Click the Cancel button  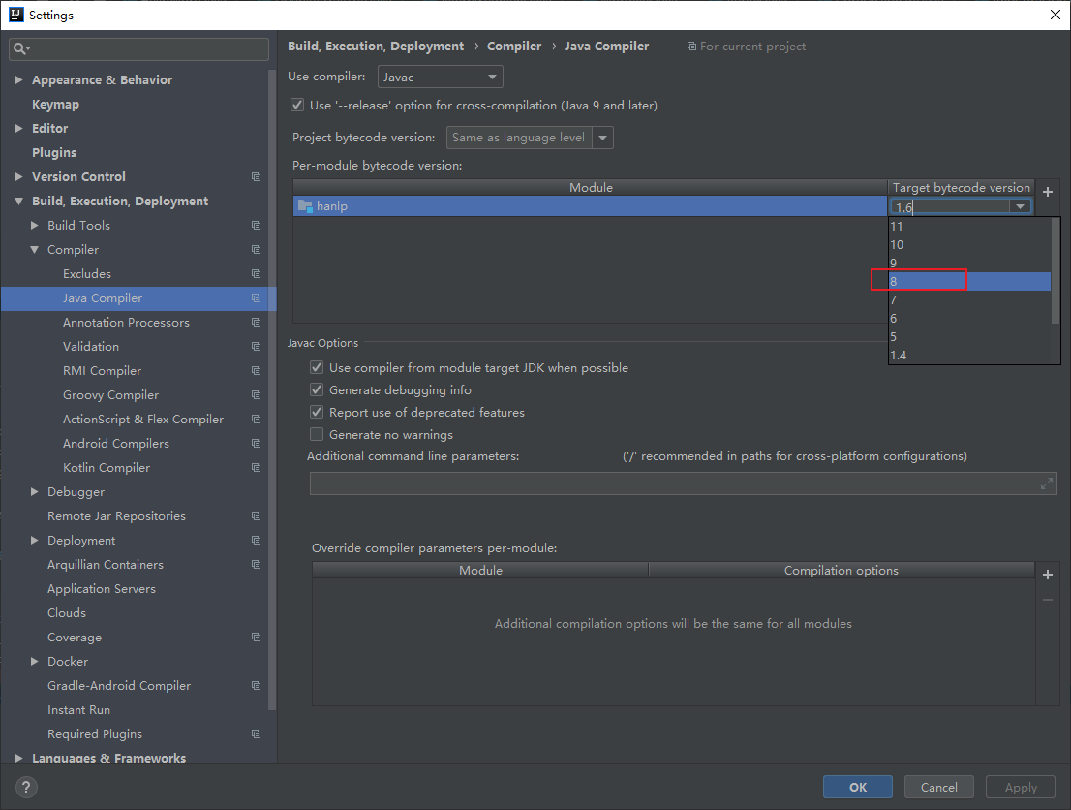click(x=938, y=787)
